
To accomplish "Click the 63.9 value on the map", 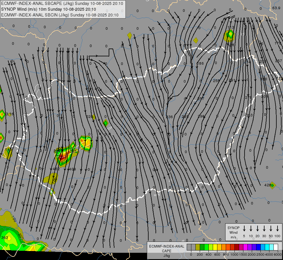I will pos(276,8).
